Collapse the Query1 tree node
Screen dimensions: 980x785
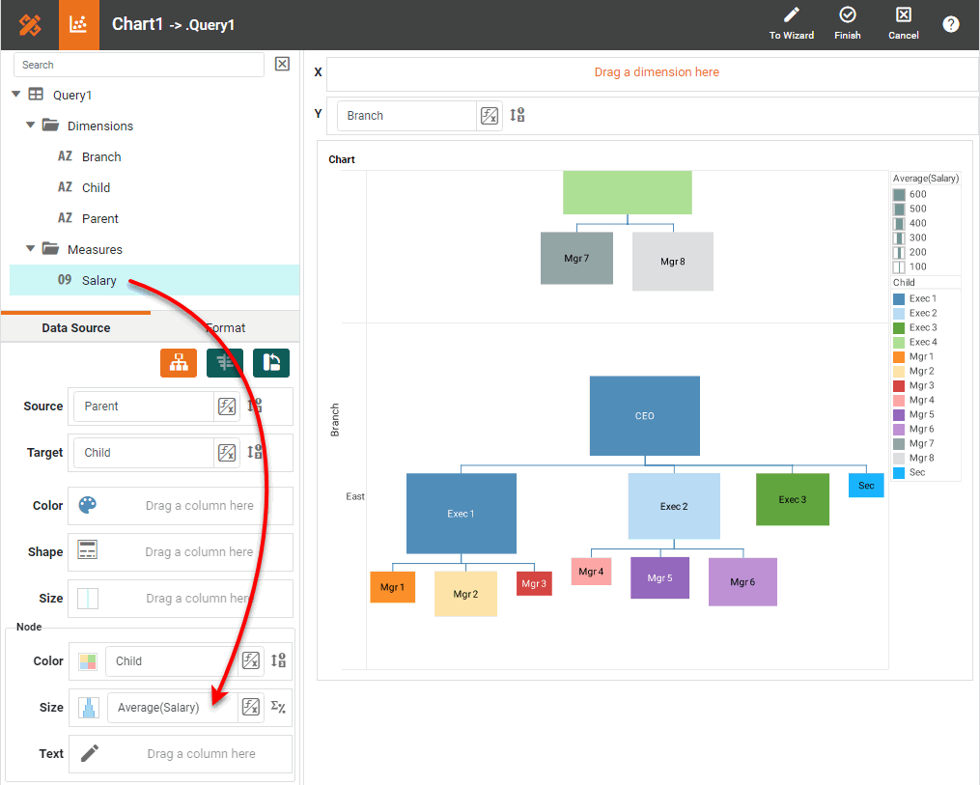pos(15,95)
